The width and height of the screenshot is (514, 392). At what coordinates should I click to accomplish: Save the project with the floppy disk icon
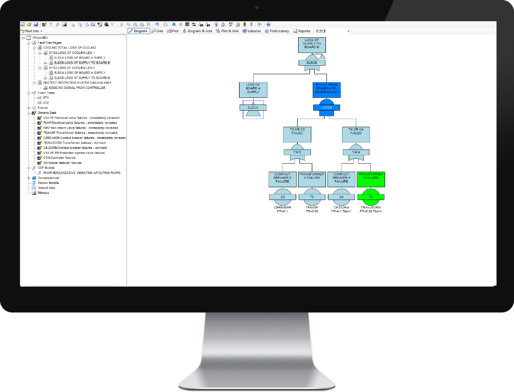35,24
